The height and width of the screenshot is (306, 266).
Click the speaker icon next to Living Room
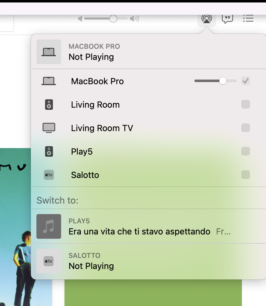click(x=49, y=104)
